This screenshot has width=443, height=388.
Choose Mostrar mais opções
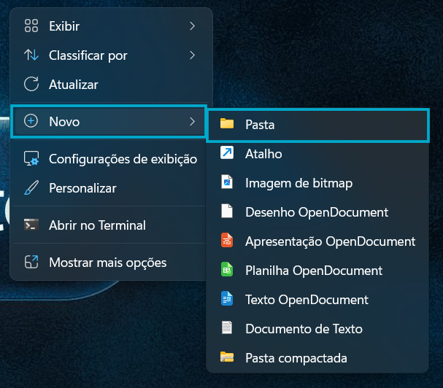[x=107, y=263]
